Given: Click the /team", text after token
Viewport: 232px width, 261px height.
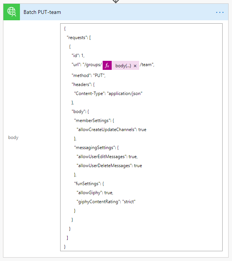Looking at the screenshot, I should [147, 65].
